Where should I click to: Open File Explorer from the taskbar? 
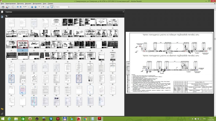click(x=16, y=119)
